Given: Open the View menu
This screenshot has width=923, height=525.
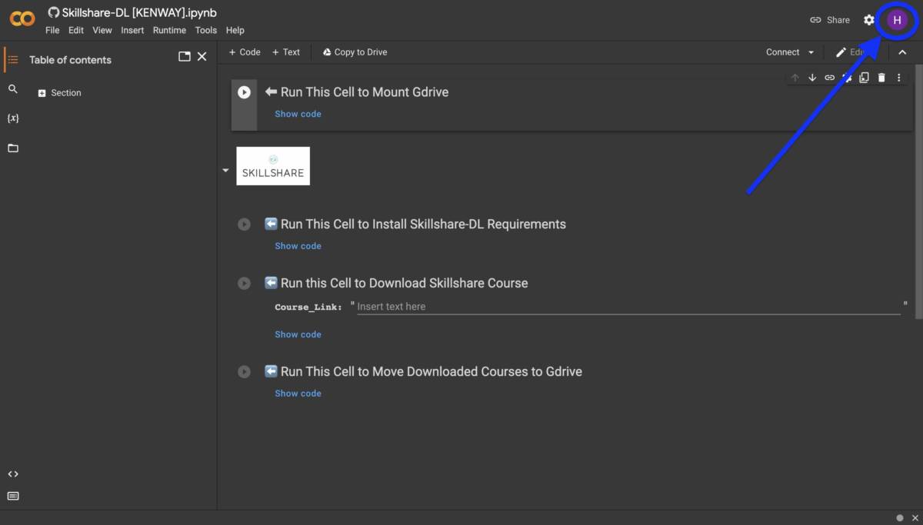Looking at the screenshot, I should [102, 31].
